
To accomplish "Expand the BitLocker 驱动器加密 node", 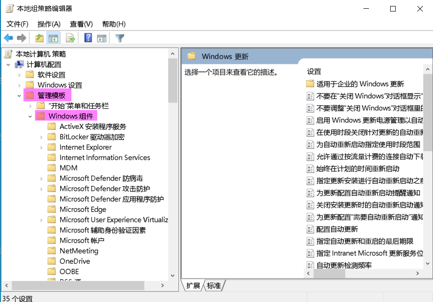I will coord(41,137).
